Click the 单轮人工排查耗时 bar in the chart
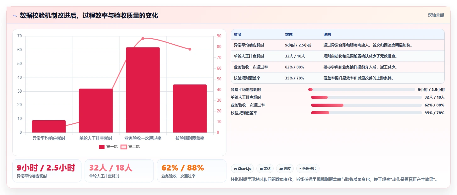This screenshot has width=457, height=195. pos(96,111)
